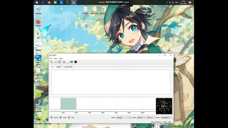Click the ENG language indicator in the tray
Viewport: 228px width, 128px height.
[x=177, y=2]
